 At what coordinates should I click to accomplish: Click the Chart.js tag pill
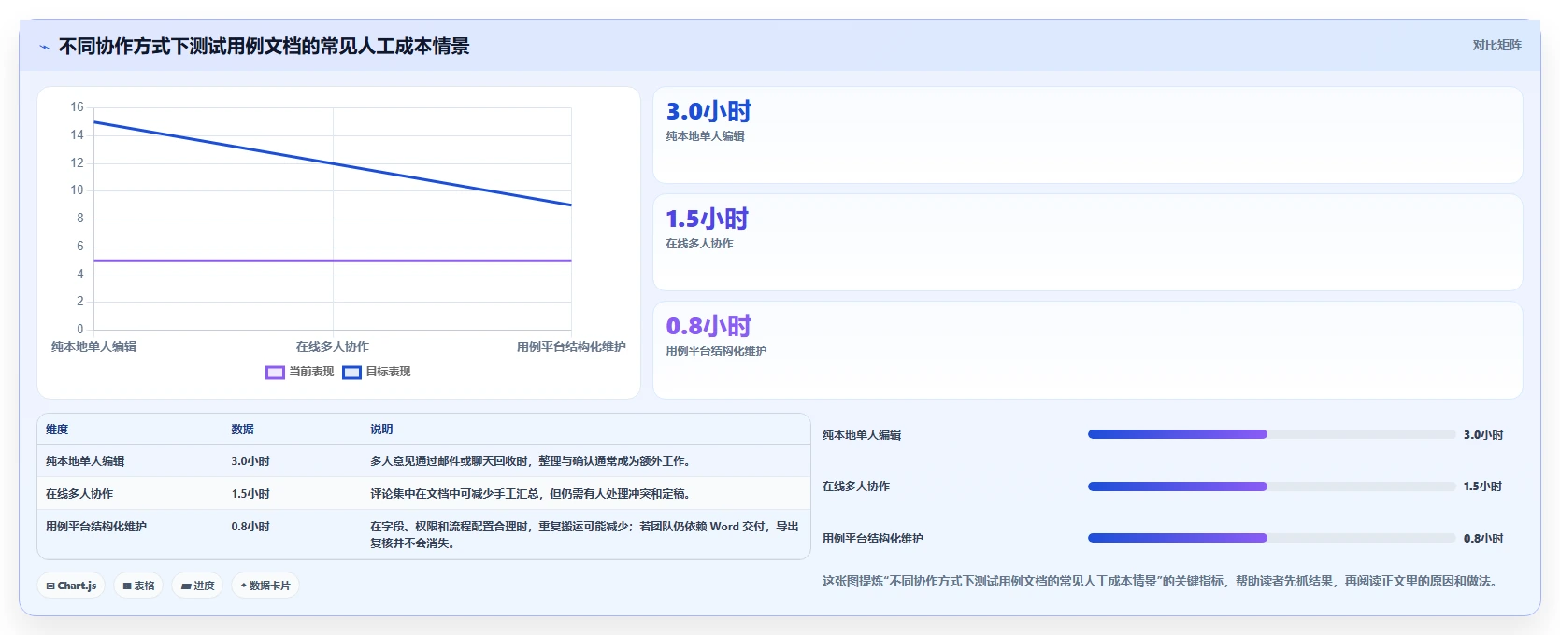point(71,586)
